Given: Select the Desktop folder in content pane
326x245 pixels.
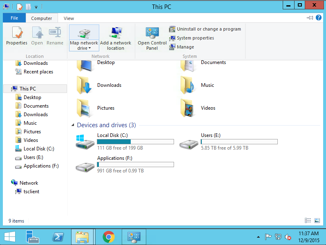Looking at the screenshot, I should coord(96,66).
